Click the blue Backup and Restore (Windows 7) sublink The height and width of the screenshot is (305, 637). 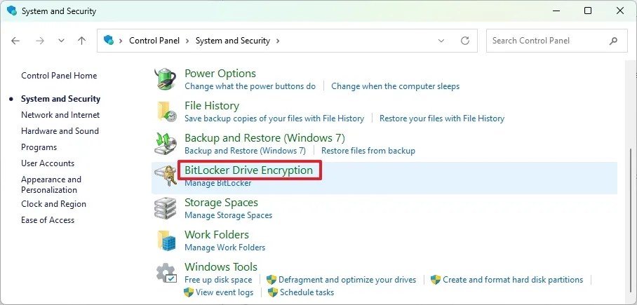coord(245,151)
